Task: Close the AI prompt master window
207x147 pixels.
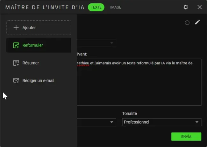Action: click(x=199, y=7)
